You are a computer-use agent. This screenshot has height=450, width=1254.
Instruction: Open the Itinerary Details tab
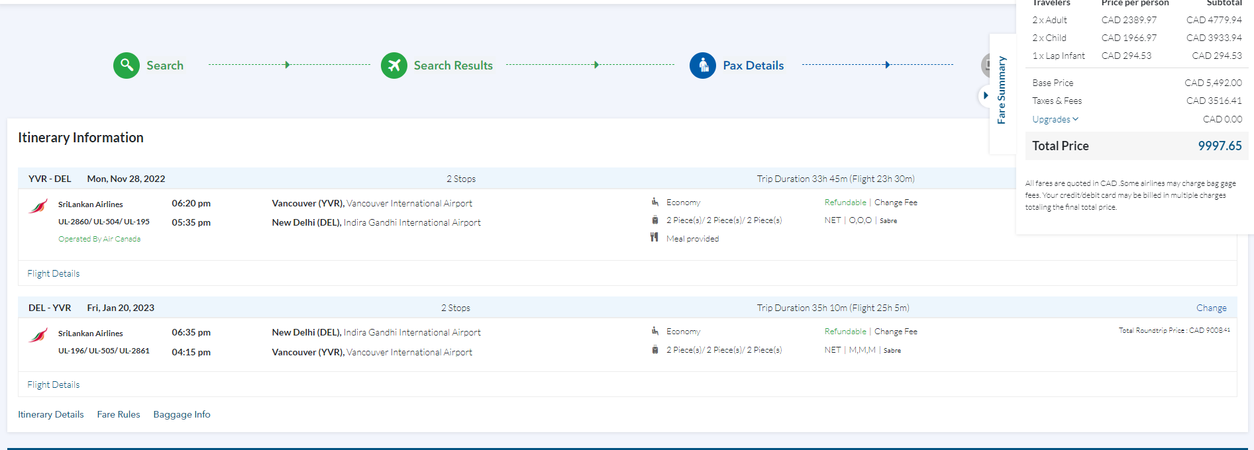[50, 414]
